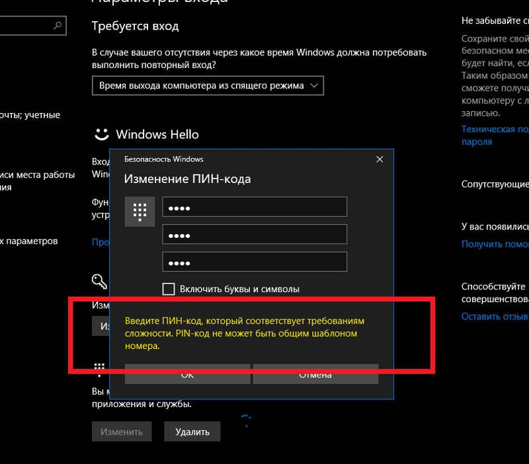Focus the second PIN input field

tap(255, 234)
